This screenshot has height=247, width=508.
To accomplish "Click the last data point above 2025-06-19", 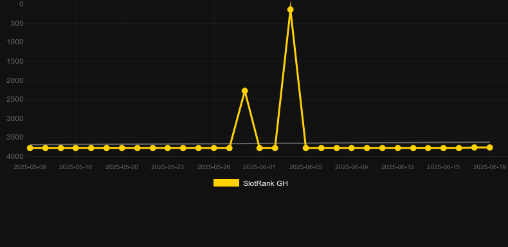I will [489, 147].
